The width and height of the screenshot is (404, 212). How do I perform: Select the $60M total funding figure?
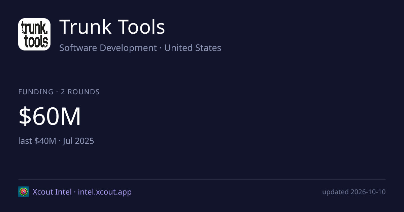tap(50, 116)
